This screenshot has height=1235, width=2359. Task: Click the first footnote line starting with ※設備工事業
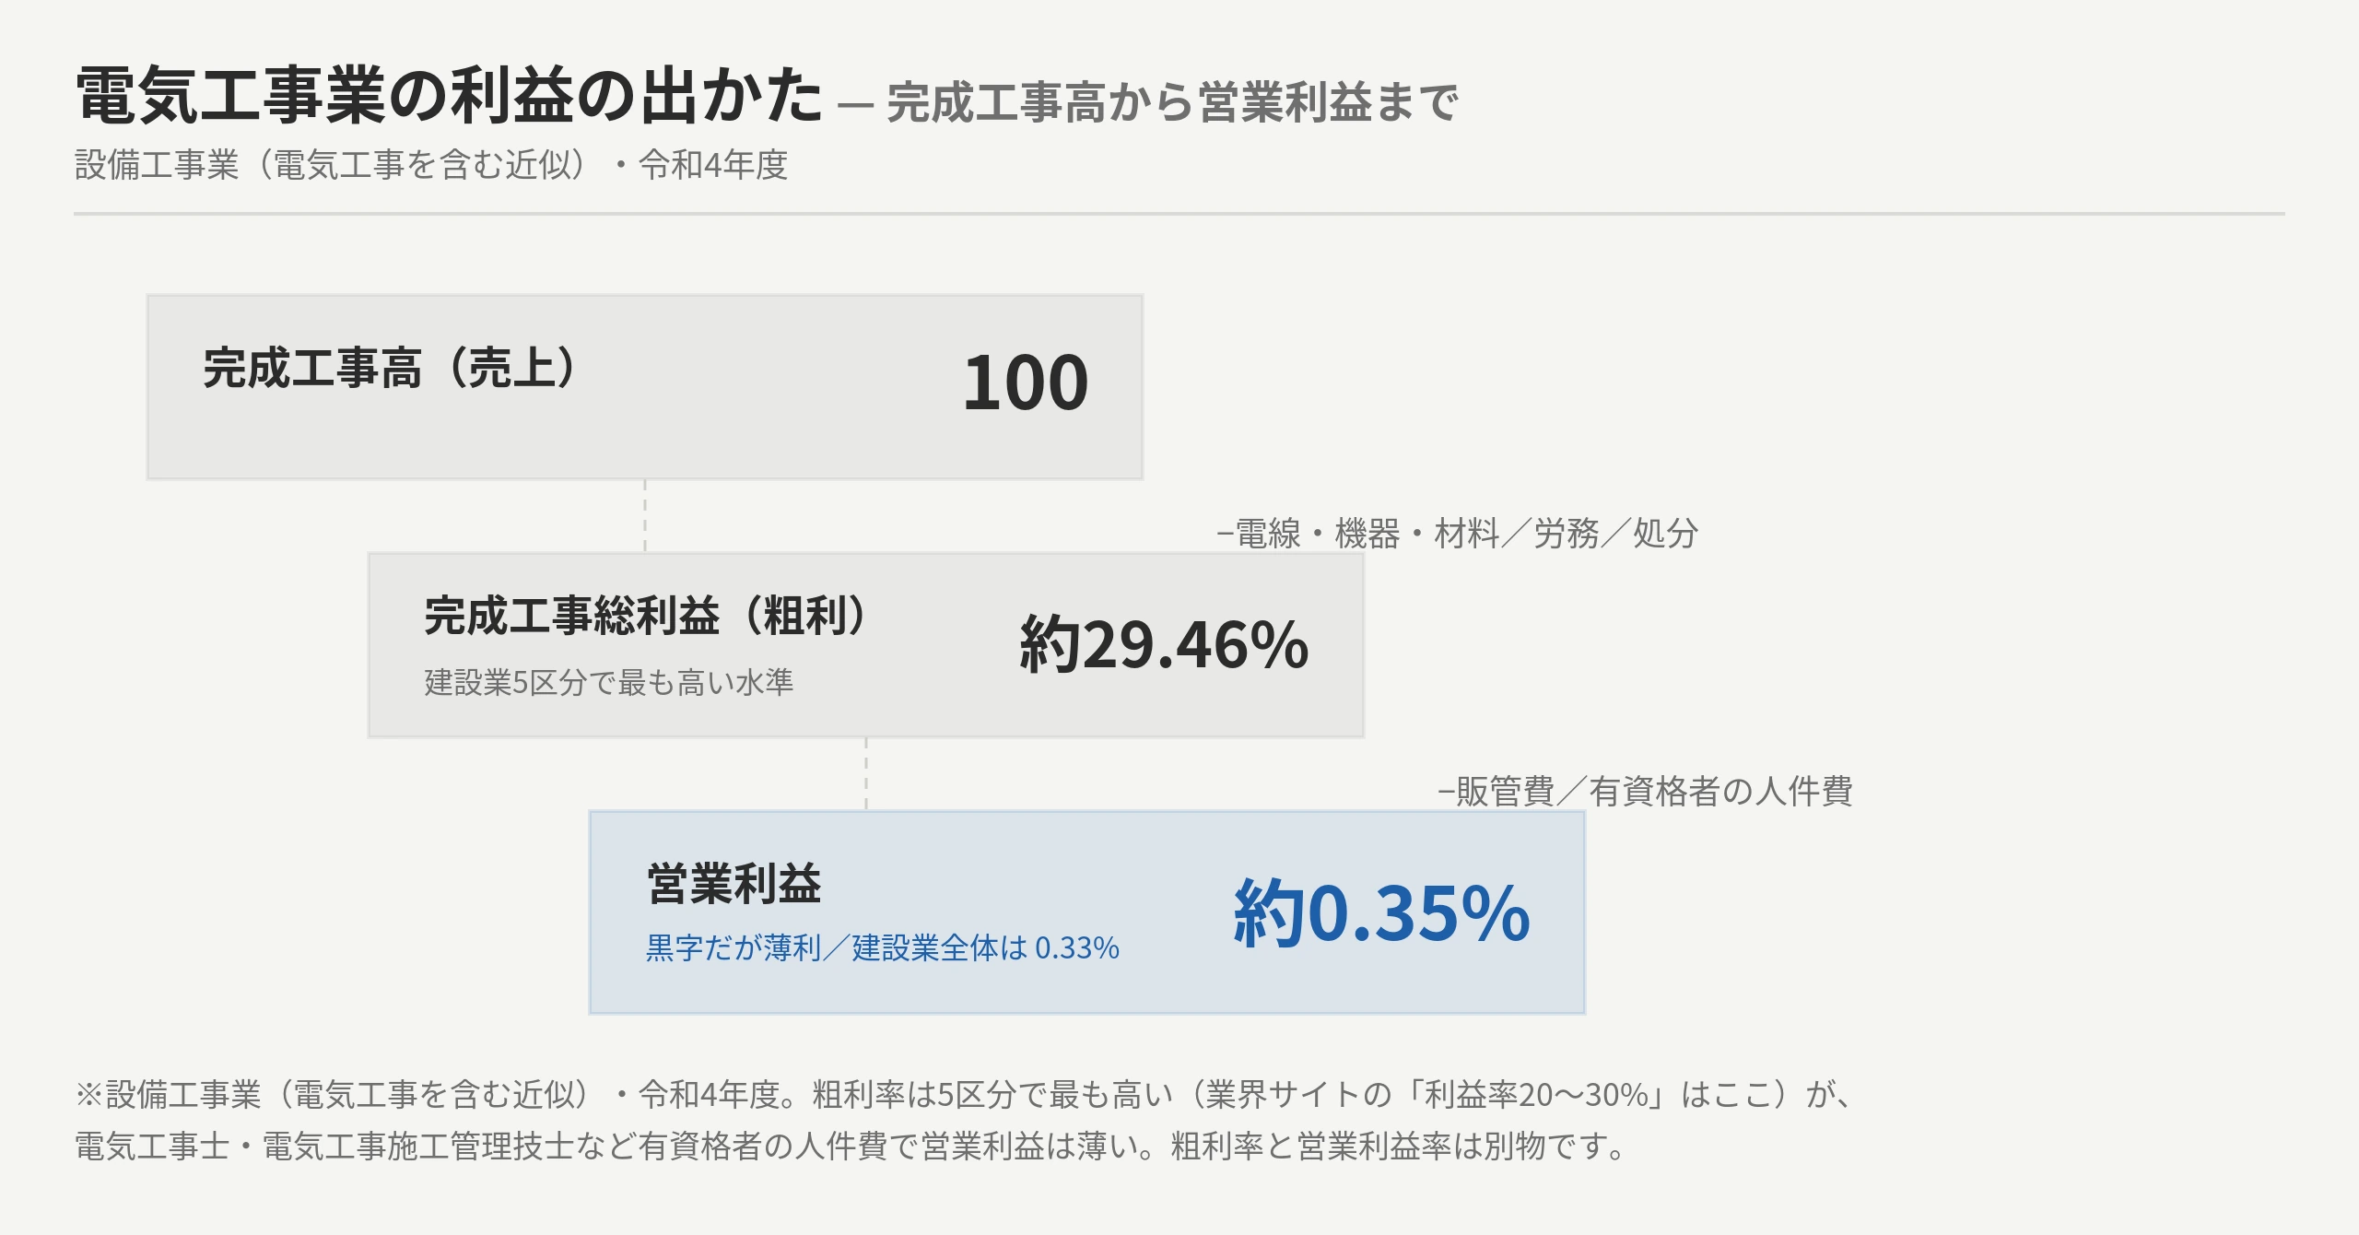point(964,1095)
